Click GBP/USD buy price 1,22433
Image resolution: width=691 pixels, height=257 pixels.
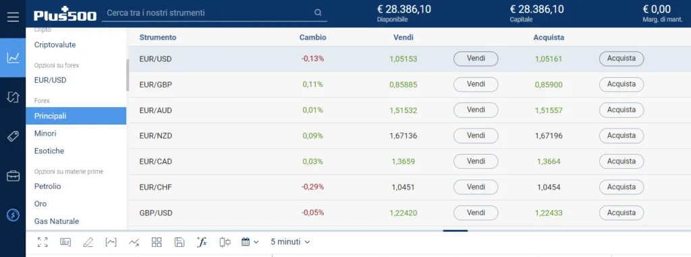(549, 213)
